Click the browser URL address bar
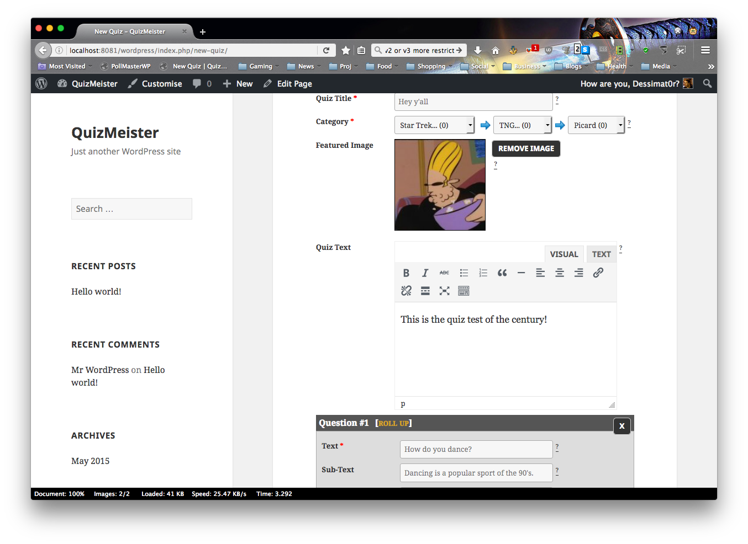The height and width of the screenshot is (544, 748). [192, 50]
